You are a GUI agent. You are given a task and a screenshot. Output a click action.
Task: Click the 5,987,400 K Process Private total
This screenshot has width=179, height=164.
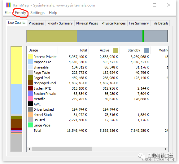(78, 57)
